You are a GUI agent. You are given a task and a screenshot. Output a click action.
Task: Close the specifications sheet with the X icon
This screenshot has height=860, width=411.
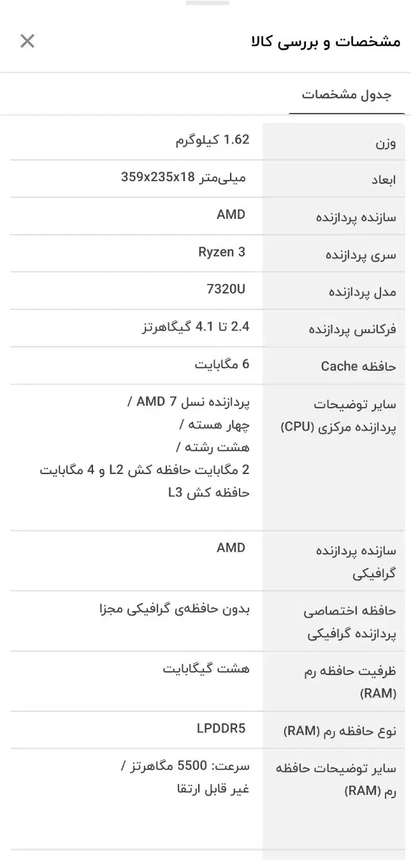click(27, 41)
